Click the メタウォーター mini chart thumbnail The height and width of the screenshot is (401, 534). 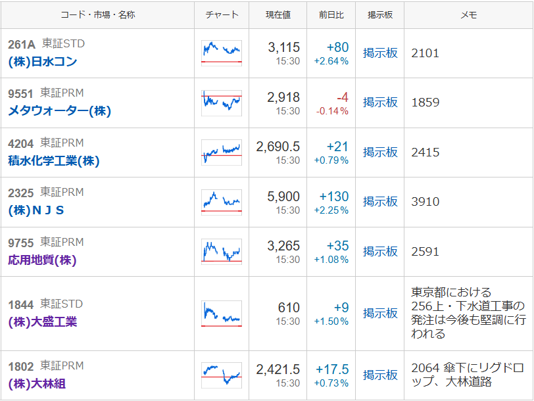222,103
